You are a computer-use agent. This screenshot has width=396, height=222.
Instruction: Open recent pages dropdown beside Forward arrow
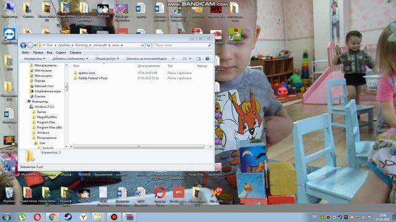pyautogui.click(x=35, y=45)
